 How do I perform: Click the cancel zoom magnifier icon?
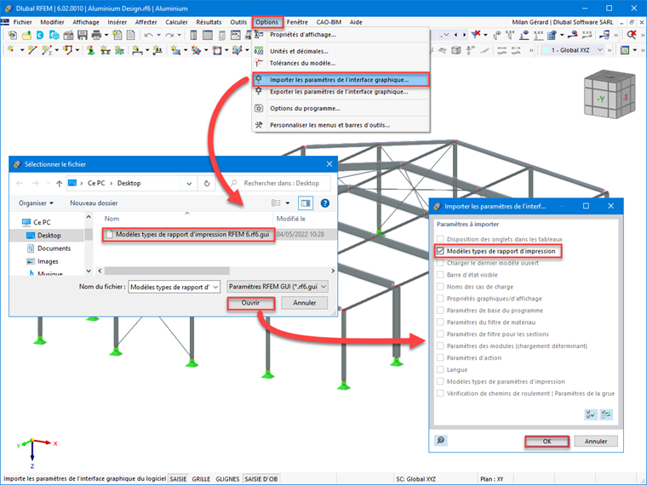[x=632, y=35]
